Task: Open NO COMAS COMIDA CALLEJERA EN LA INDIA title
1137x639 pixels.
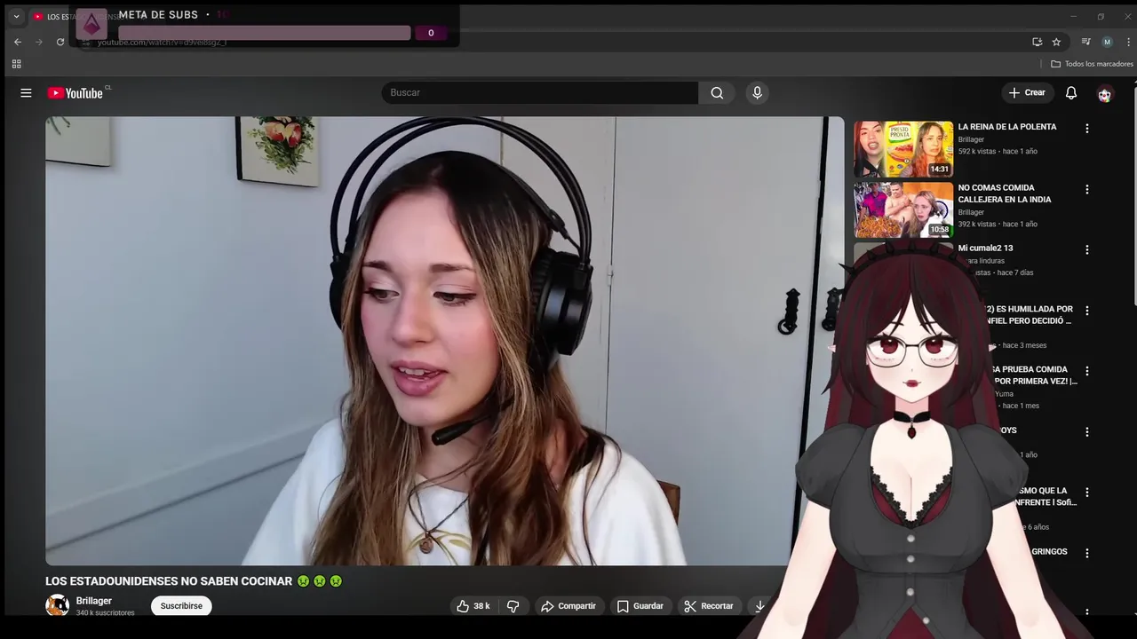Action: tap(1005, 193)
